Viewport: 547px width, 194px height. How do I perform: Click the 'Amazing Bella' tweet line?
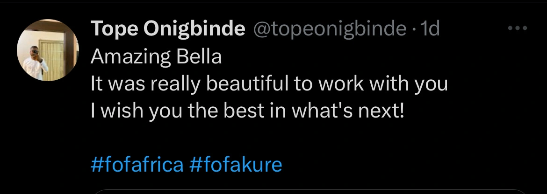point(156,57)
